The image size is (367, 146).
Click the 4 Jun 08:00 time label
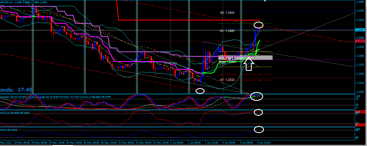point(246,142)
